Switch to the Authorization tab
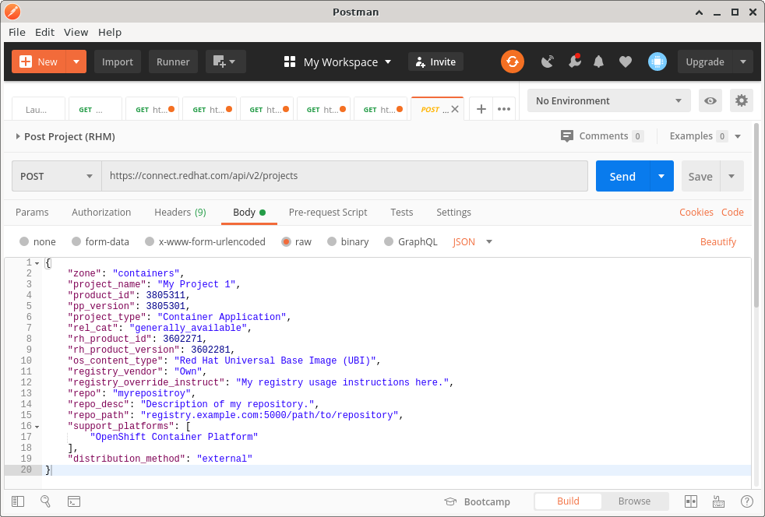This screenshot has height=517, width=765. (101, 212)
